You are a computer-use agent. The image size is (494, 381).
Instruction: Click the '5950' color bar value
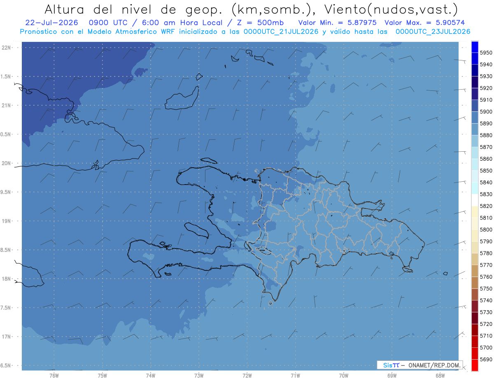[x=486, y=53]
